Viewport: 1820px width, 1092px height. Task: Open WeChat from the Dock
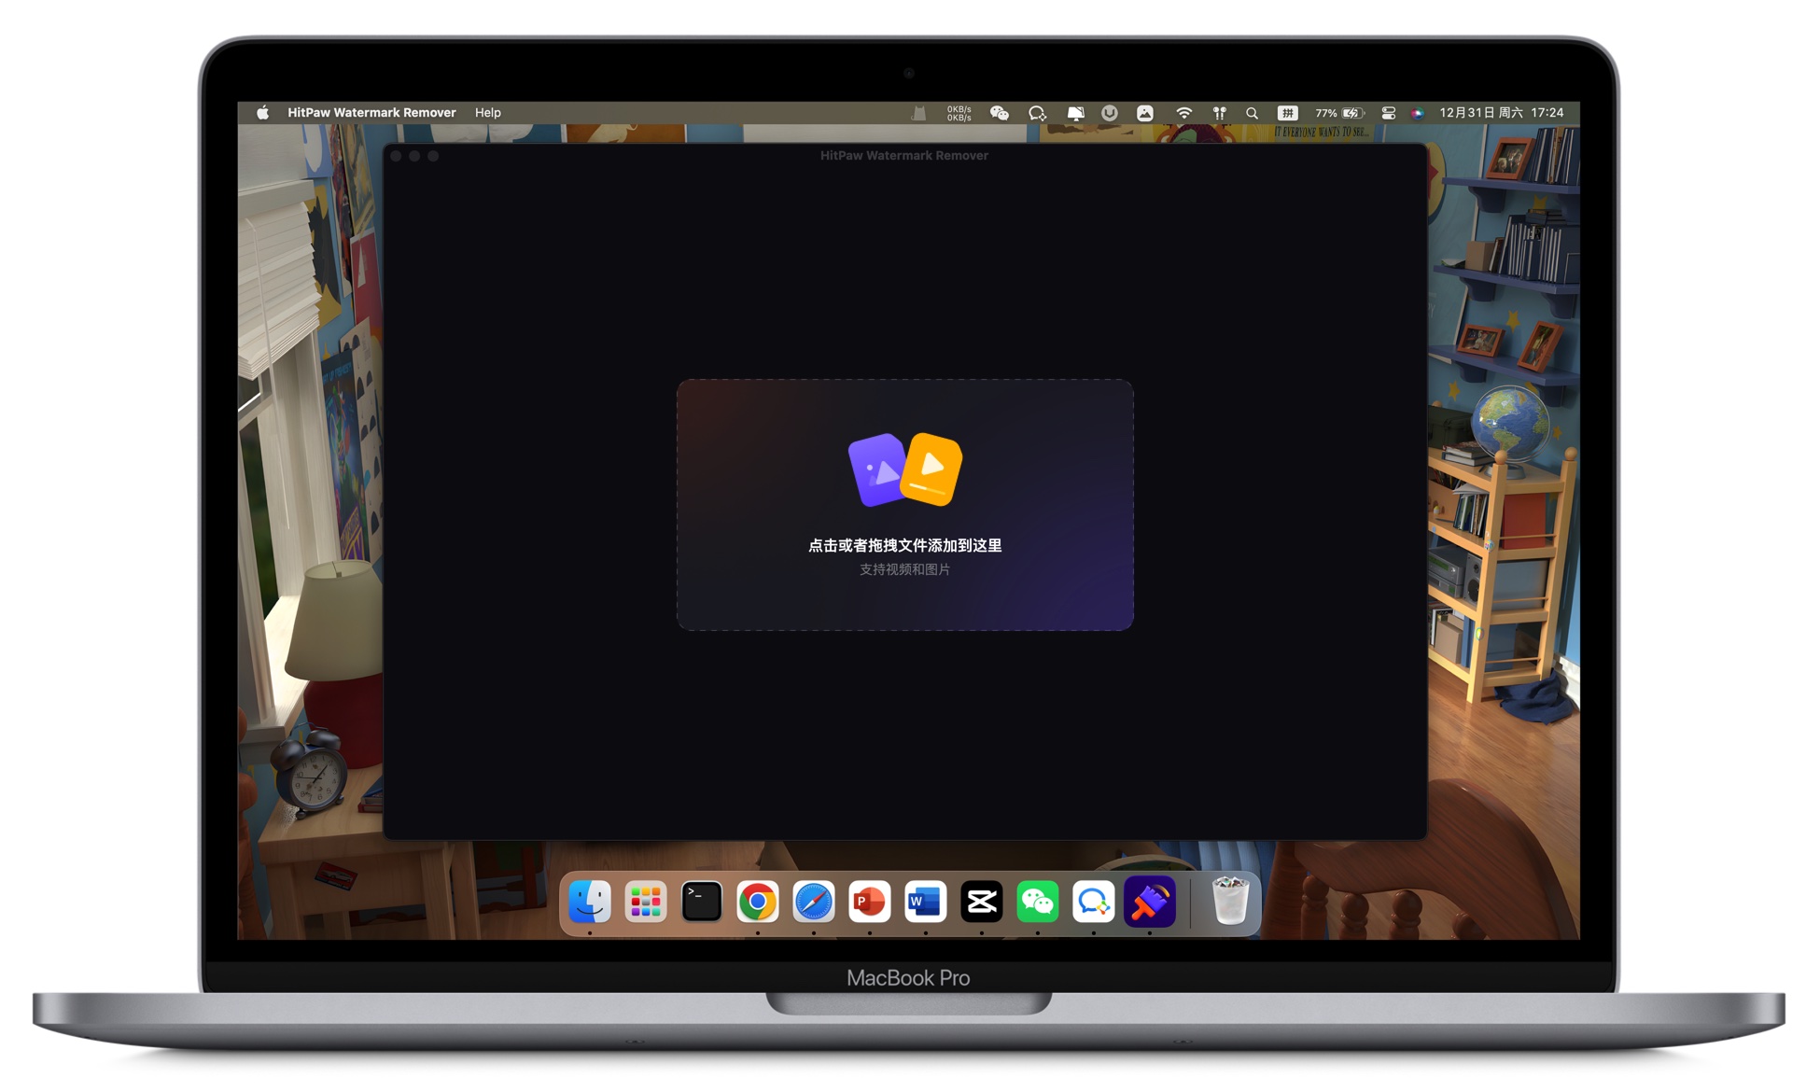1038,902
